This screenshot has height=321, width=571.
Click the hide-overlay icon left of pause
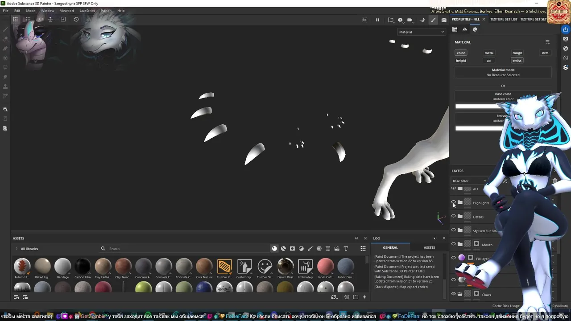tap(364, 20)
